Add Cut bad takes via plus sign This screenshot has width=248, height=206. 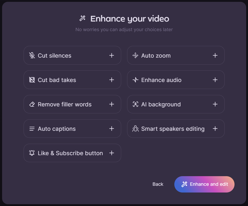click(112, 80)
